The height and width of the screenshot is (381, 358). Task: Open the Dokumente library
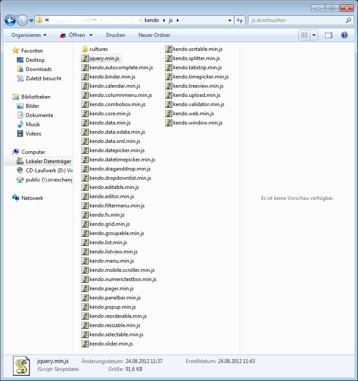(35, 115)
